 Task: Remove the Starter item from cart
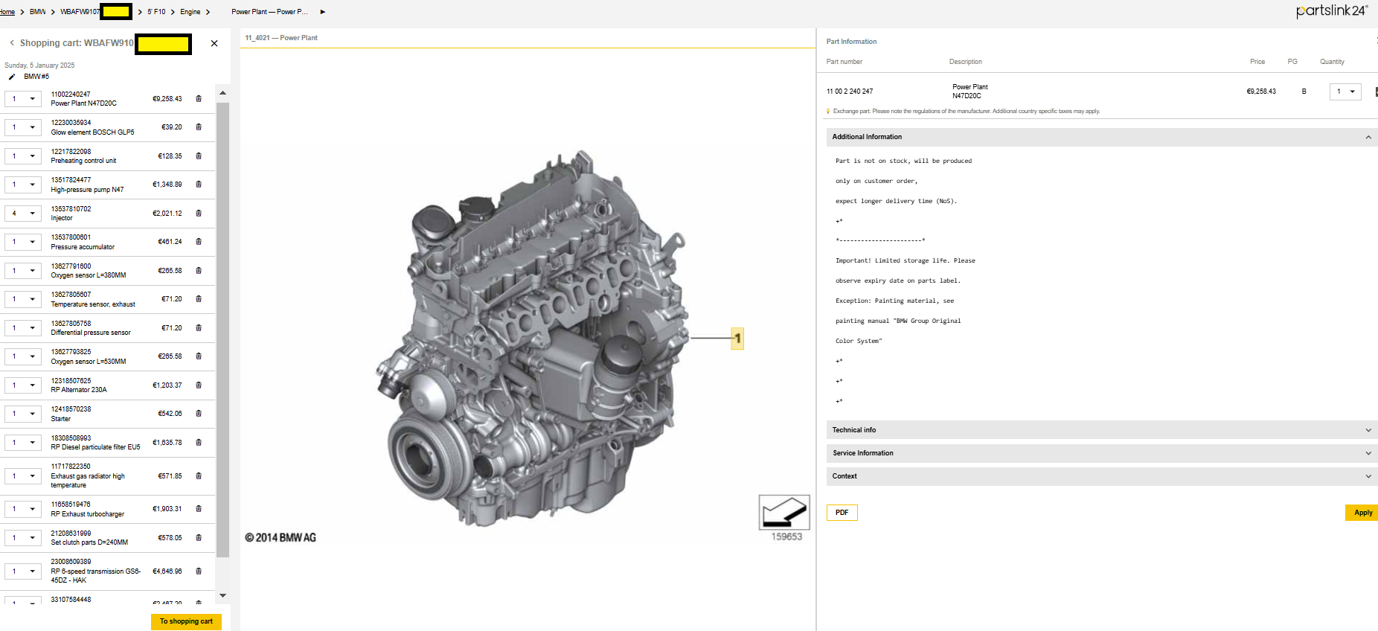(x=199, y=414)
